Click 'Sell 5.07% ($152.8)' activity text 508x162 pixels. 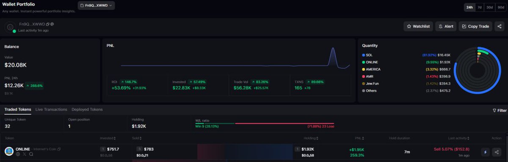(x=452, y=149)
